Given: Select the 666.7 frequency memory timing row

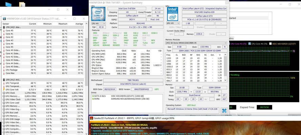Looking at the screenshot, I should tap(195, 81).
